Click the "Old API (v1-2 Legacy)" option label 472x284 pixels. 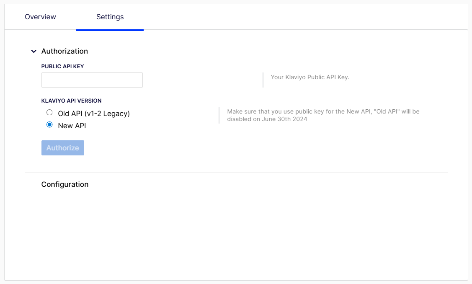tap(94, 114)
